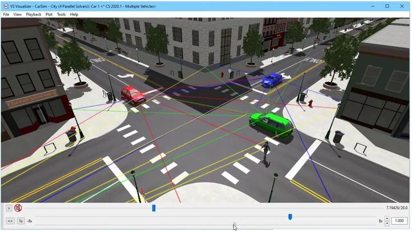Open the Playback menu
Viewport: 412px width, 231px height.
pyautogui.click(x=33, y=14)
